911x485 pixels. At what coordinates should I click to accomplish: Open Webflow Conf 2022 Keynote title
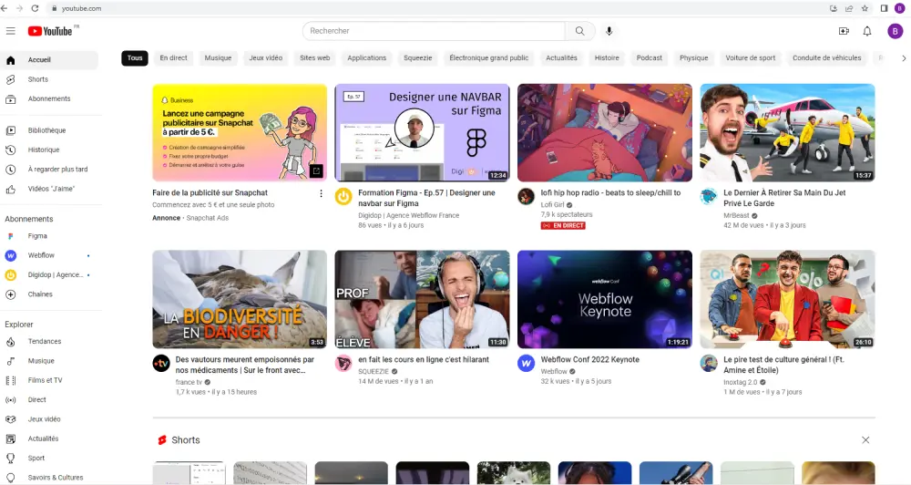click(x=589, y=360)
